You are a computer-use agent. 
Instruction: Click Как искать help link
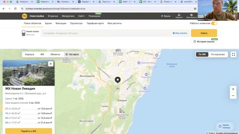point(180,33)
